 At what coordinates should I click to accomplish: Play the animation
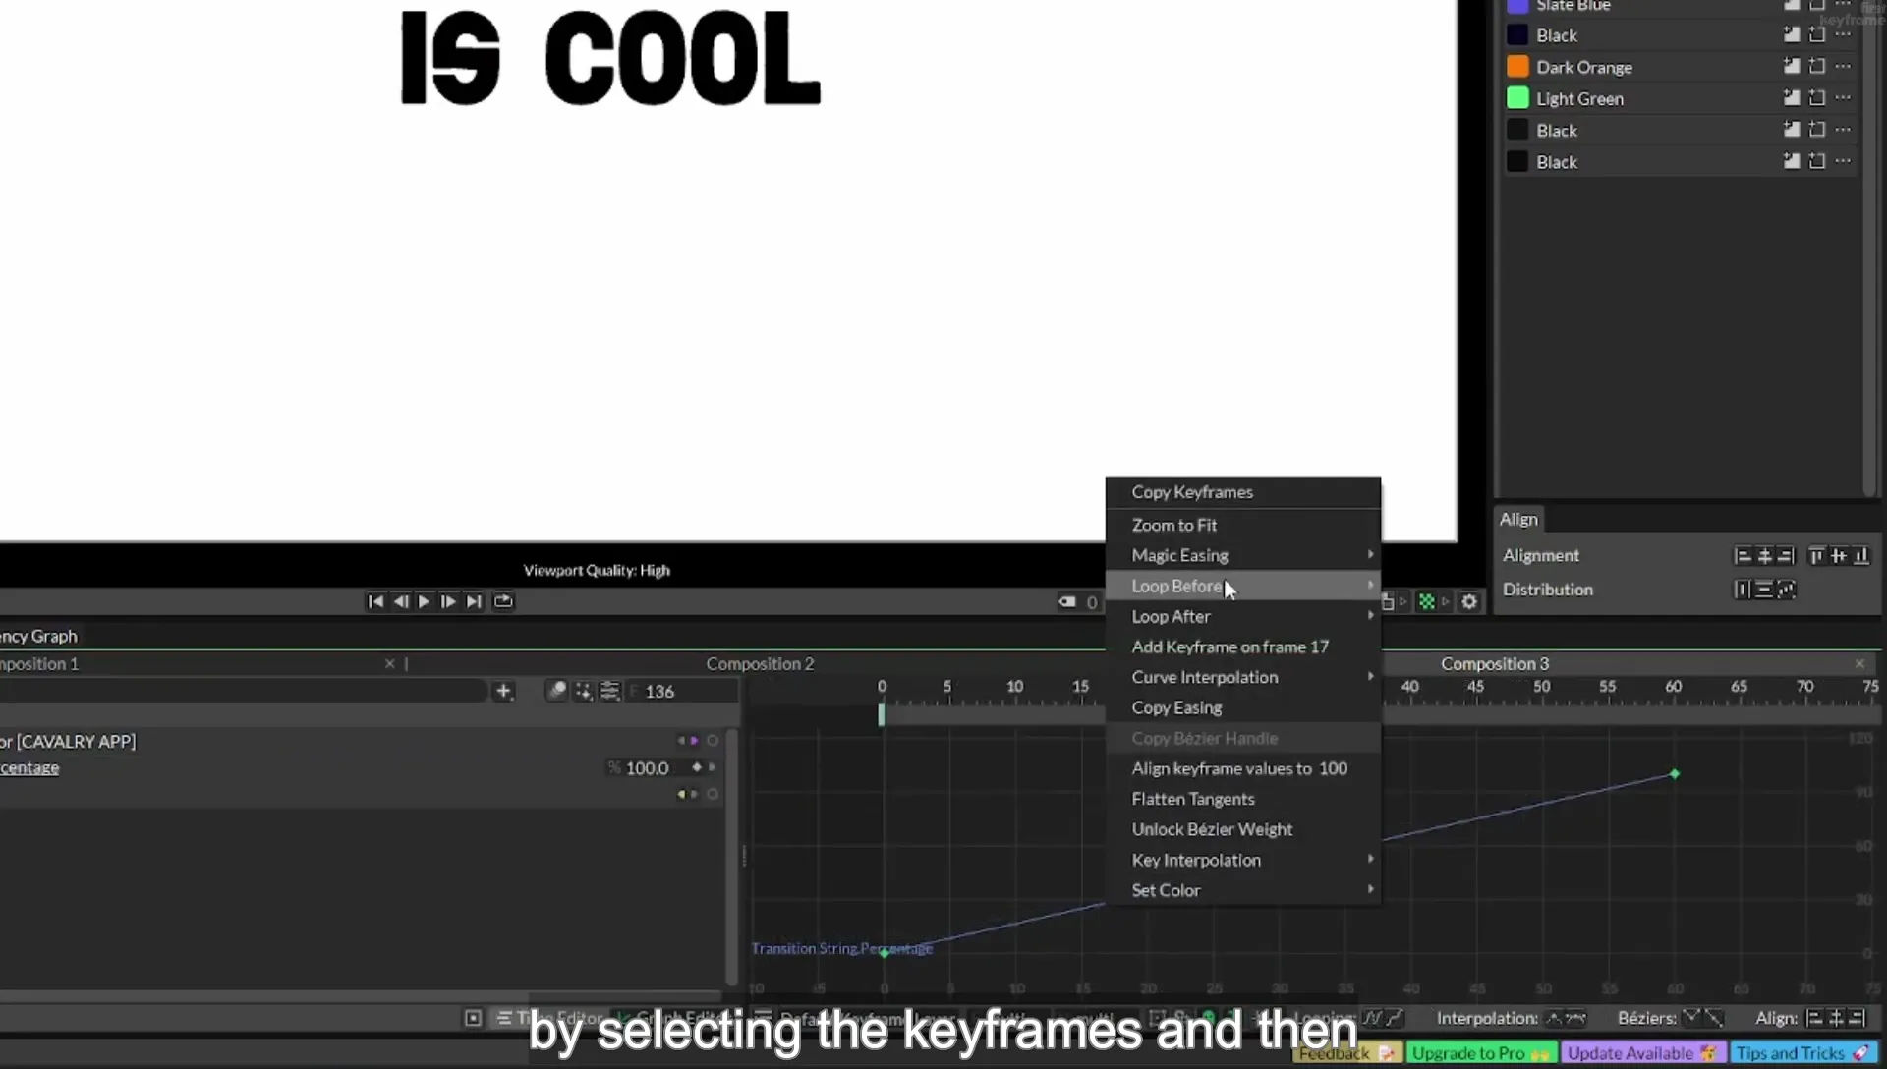coord(424,601)
